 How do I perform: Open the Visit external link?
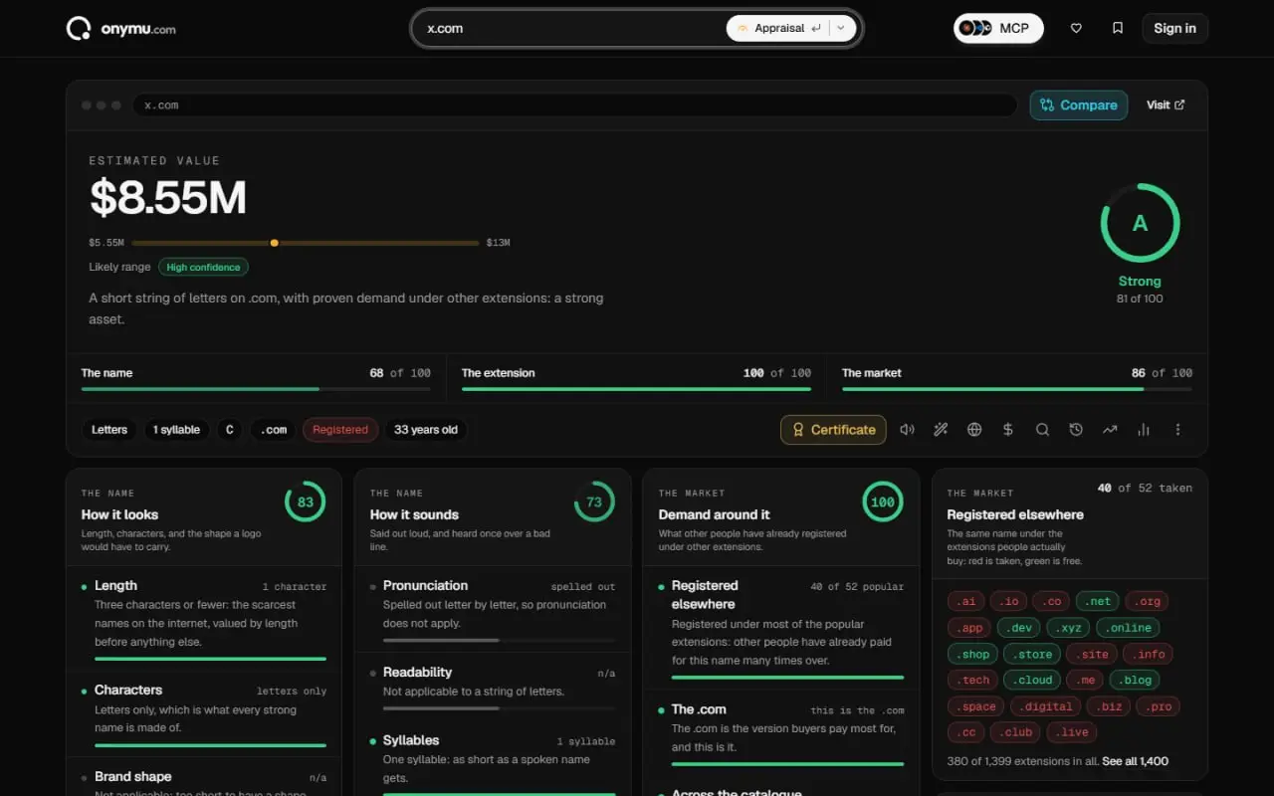[x=1166, y=105]
